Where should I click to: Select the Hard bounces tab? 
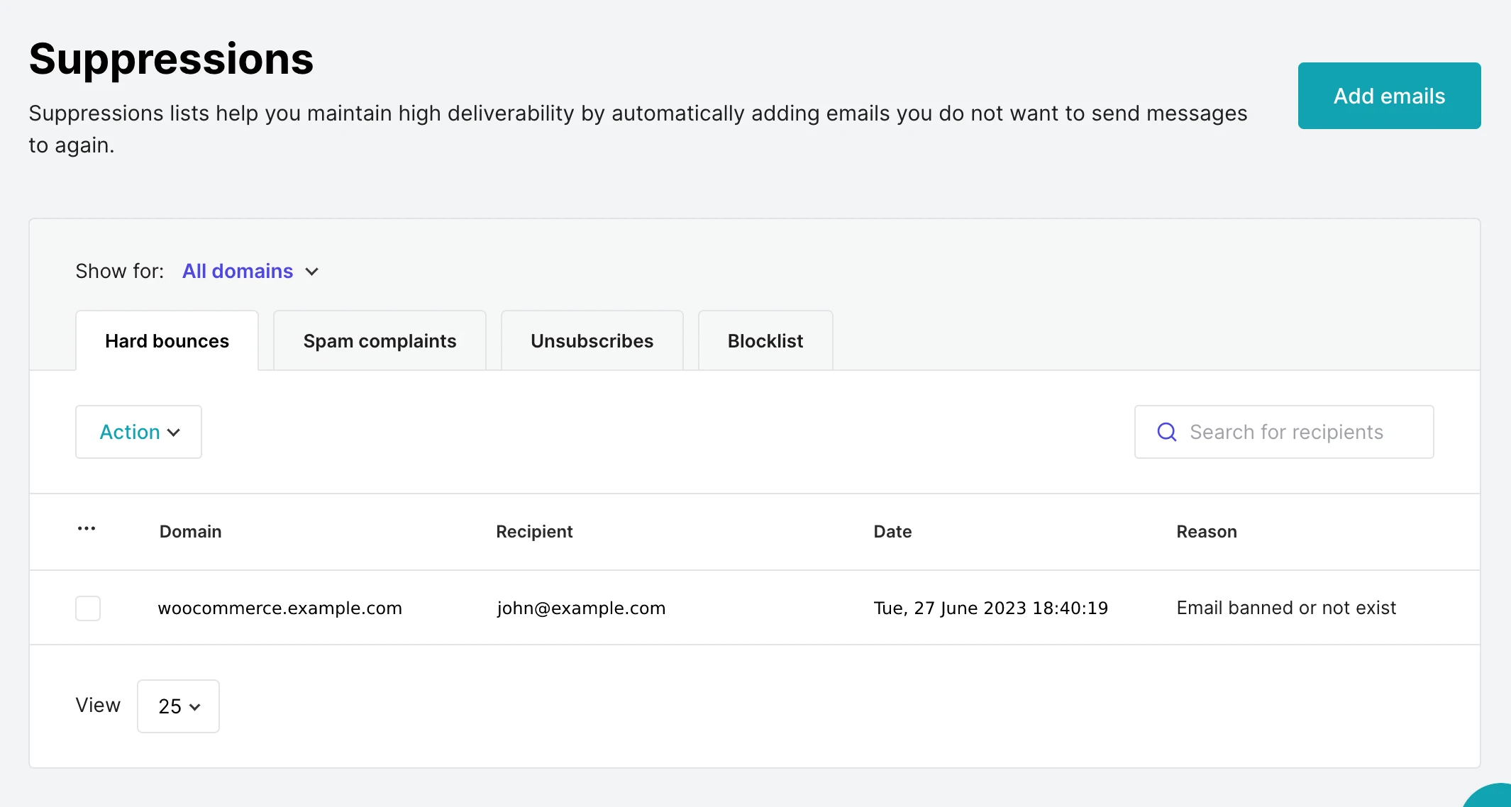point(167,341)
